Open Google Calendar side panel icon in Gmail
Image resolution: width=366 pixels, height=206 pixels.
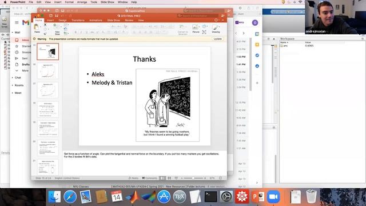257,34
